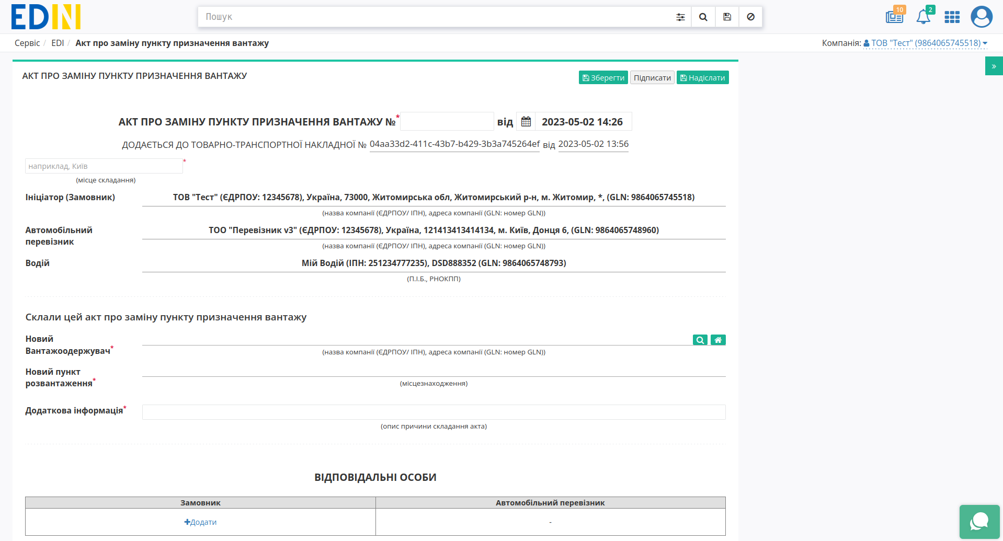Focus the Новий Вантажоодержувач field
Image resolution: width=1003 pixels, height=541 pixels.
417,339
